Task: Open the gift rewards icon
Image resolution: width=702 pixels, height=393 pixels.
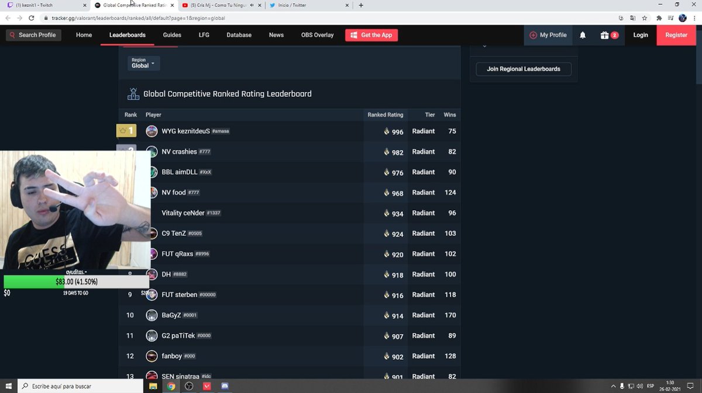Action: click(x=604, y=35)
